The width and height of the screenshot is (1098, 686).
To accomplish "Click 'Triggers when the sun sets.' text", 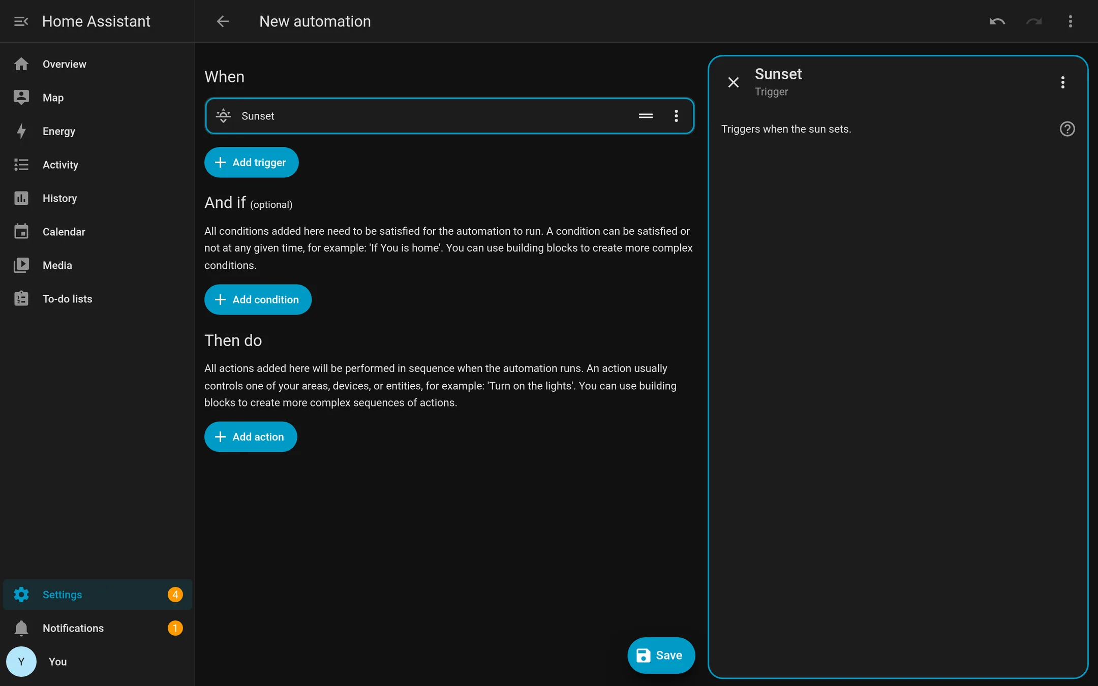I will (x=786, y=129).
